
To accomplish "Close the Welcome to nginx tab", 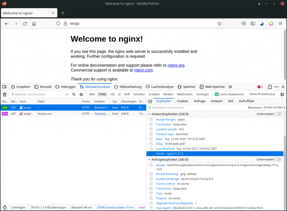I will tap(53, 13).
